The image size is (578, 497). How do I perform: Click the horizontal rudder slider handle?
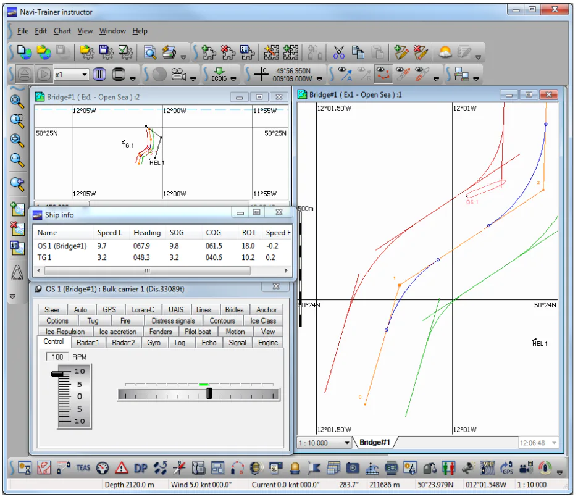[209, 393]
